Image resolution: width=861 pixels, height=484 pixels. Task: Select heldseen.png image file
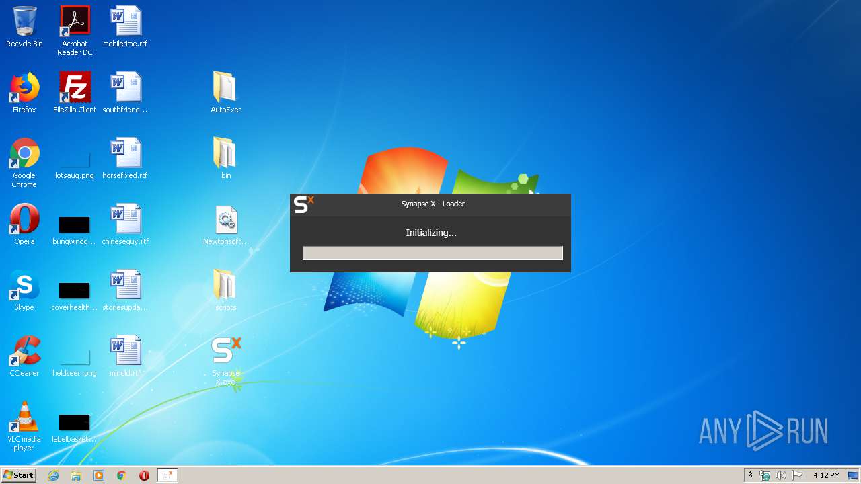tap(75, 363)
